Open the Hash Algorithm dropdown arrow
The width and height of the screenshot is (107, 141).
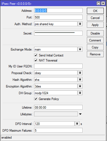click(x=80, y=79)
